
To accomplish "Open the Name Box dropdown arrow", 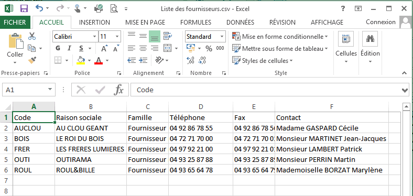I will click(x=50, y=90).
